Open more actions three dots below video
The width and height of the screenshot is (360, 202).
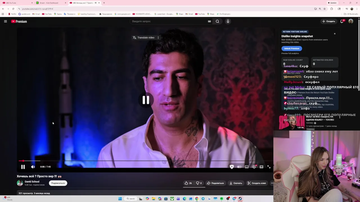(272, 183)
